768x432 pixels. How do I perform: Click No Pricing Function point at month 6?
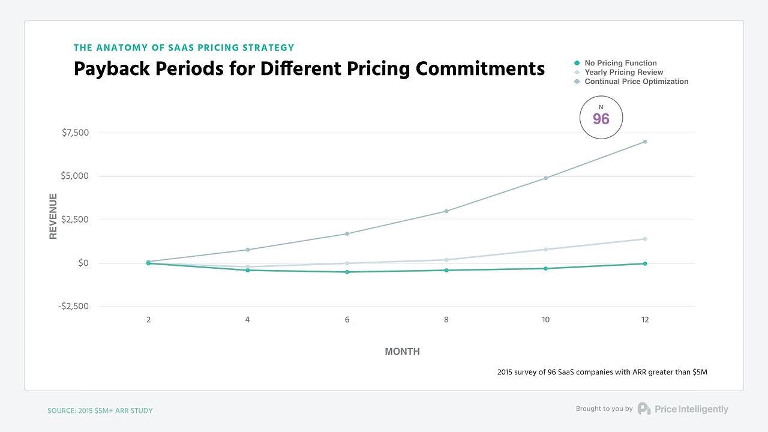[x=347, y=272]
